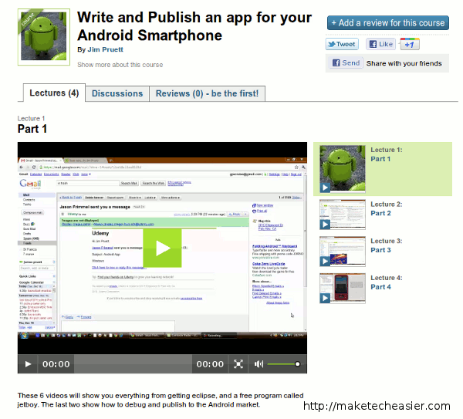The image size is (463, 419).
Task: Select the Part 4 lecture link
Action: pos(381,287)
